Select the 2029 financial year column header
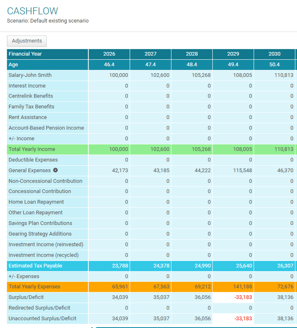 (233, 54)
